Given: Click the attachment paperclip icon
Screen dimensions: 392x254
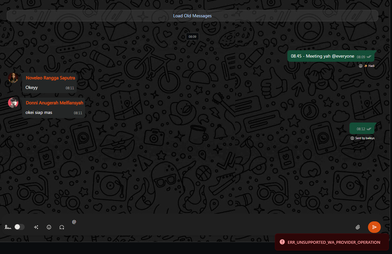Looking at the screenshot, I should pyautogui.click(x=358, y=227).
